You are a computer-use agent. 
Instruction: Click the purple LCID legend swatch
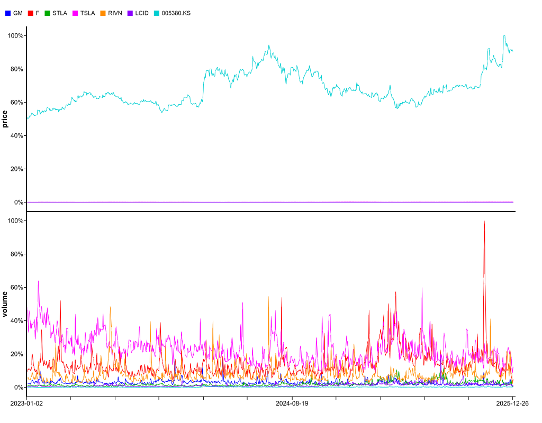tap(131, 13)
